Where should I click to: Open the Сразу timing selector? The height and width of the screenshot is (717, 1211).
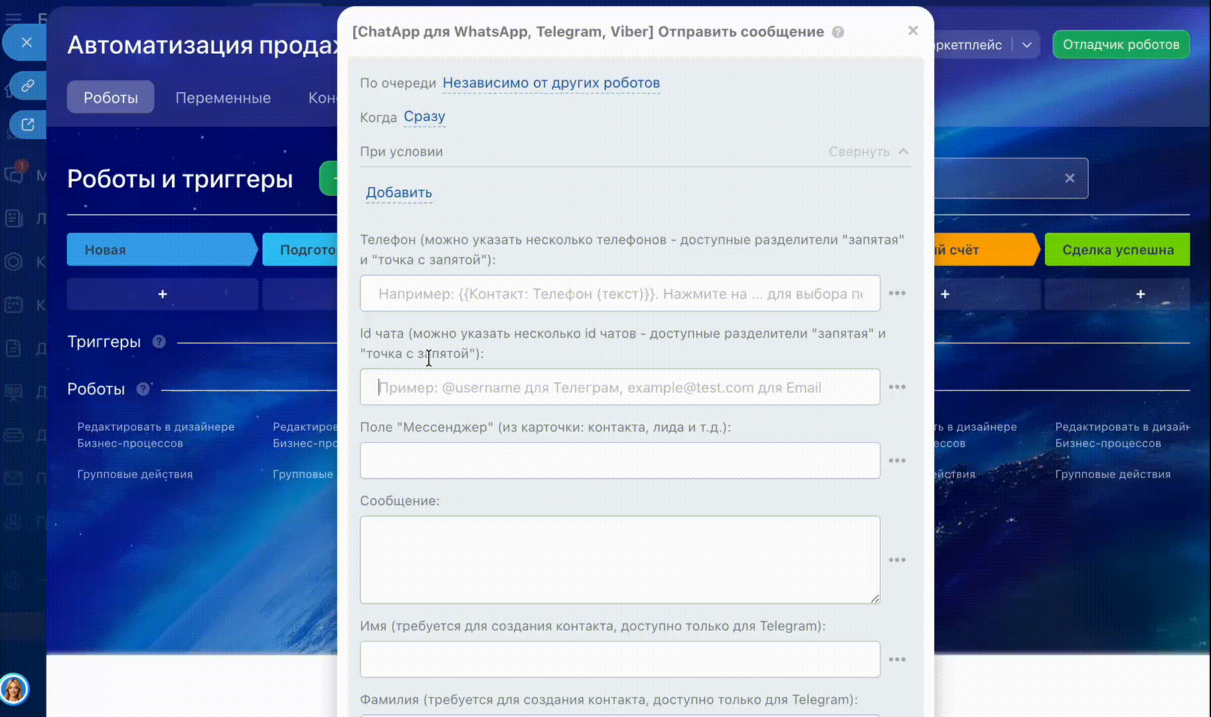pos(424,117)
